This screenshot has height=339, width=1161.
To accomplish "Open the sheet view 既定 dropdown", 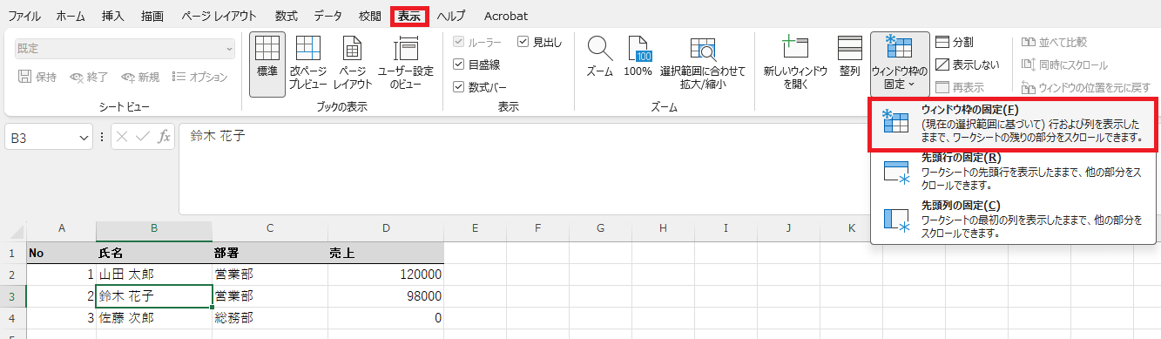I will pos(125,48).
